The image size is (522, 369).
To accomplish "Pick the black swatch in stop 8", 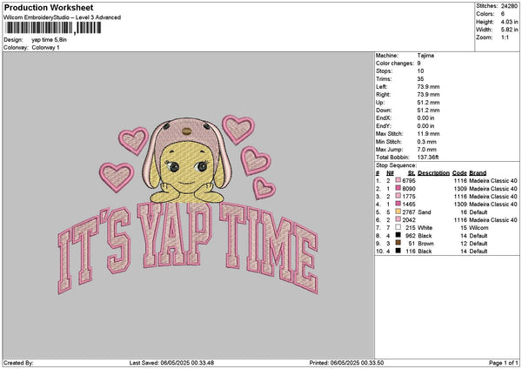I will (400, 235).
